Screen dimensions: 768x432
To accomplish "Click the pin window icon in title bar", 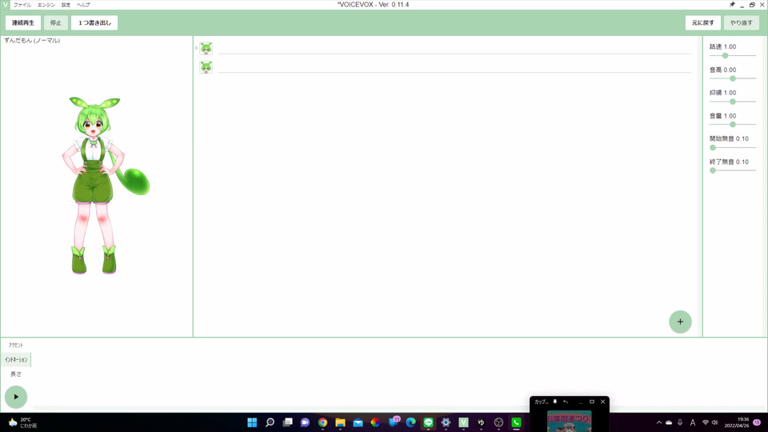I will 732,5.
